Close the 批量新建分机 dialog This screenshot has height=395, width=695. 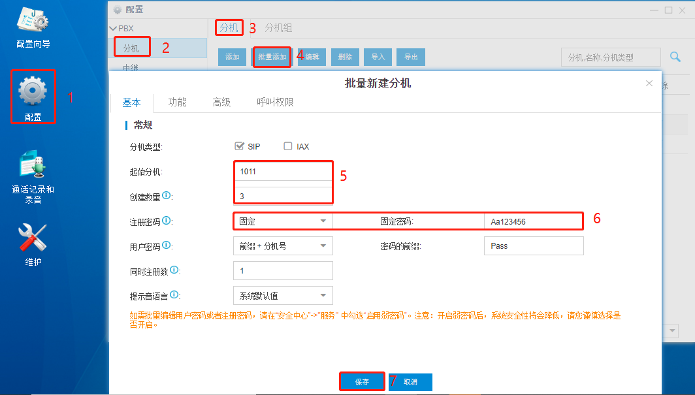coord(649,84)
